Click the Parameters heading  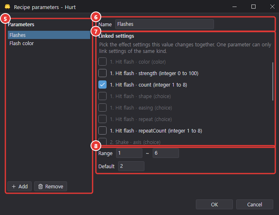pos(21,25)
